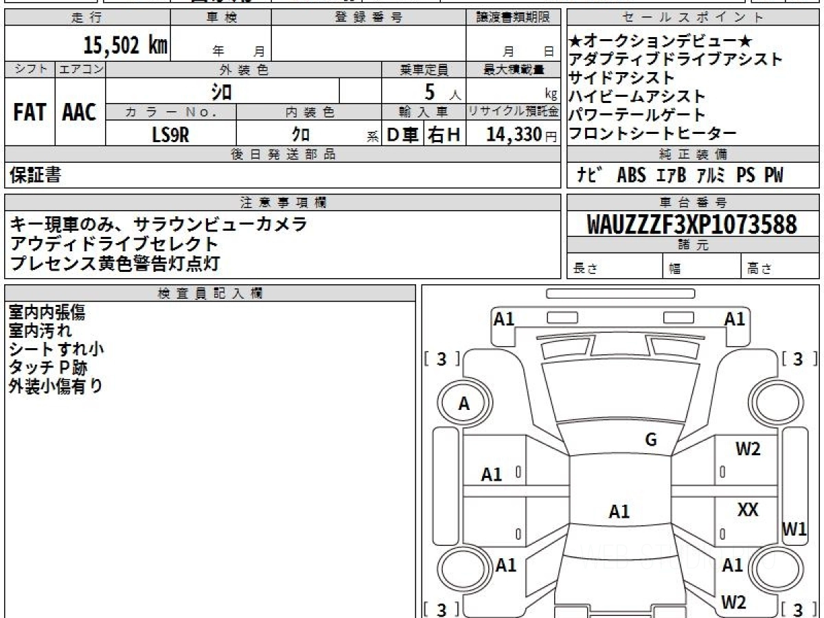Click the XX mark on the car diagram
Viewport: 824px width, 618px height.
pos(748,510)
